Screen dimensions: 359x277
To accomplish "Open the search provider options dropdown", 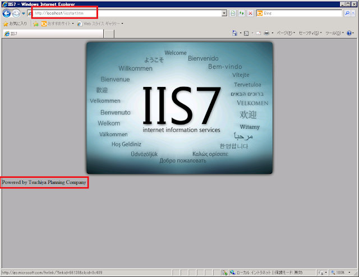I will coord(353,13).
